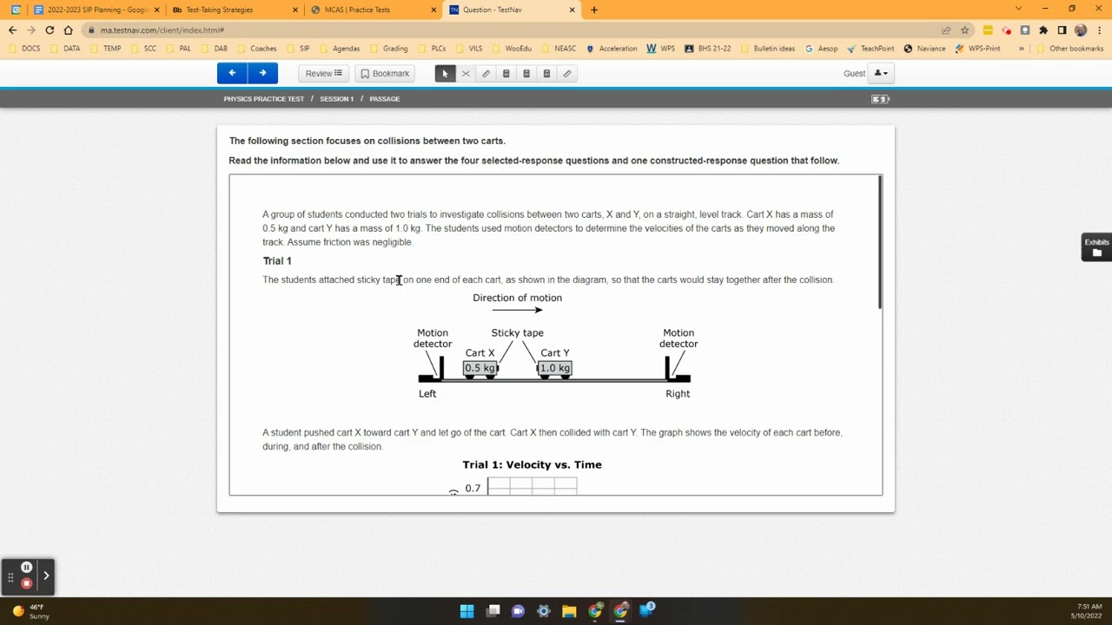The image size is (1112, 625).
Task: Open the DOCS bookmark folder
Action: point(25,49)
